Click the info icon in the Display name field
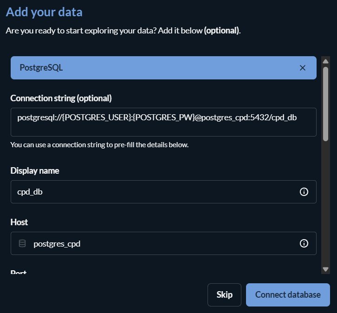This screenshot has height=313, width=337. 304,192
